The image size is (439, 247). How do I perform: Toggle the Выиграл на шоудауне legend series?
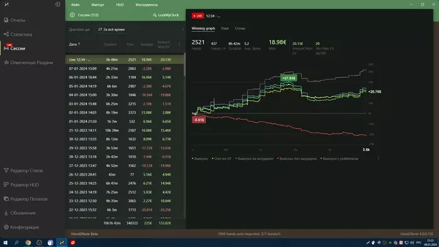[254, 159]
